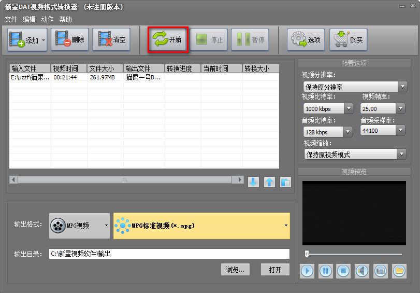The image size is (420, 293).
Task: Start conversion with the 开始 button
Action: coord(168,40)
